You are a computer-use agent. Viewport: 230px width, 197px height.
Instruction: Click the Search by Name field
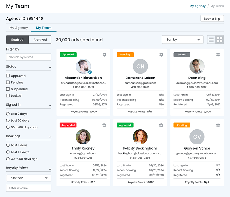(x=28, y=57)
